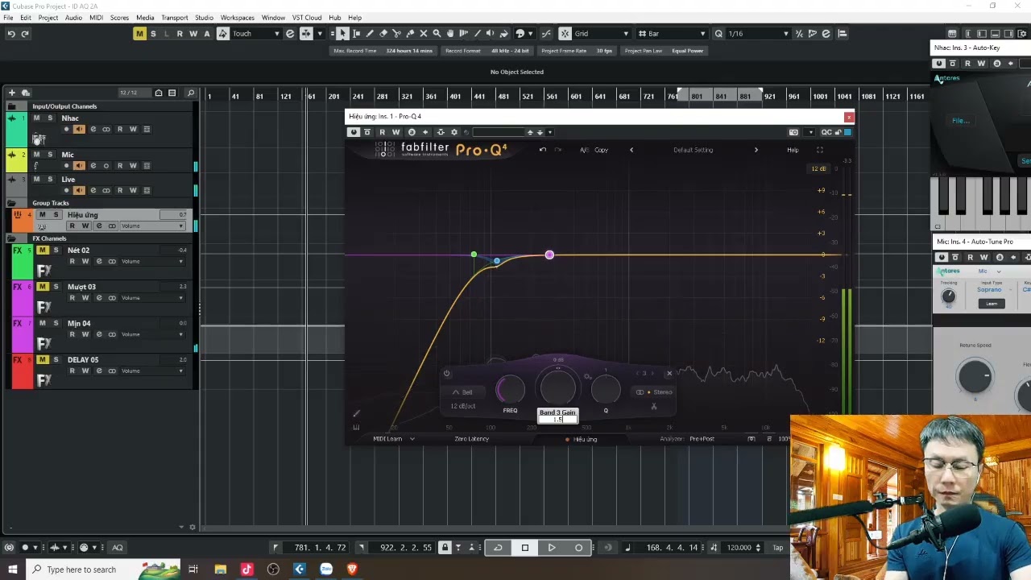The width and height of the screenshot is (1031, 580).
Task: Select the Mute X tool in toolbar
Action: [424, 34]
